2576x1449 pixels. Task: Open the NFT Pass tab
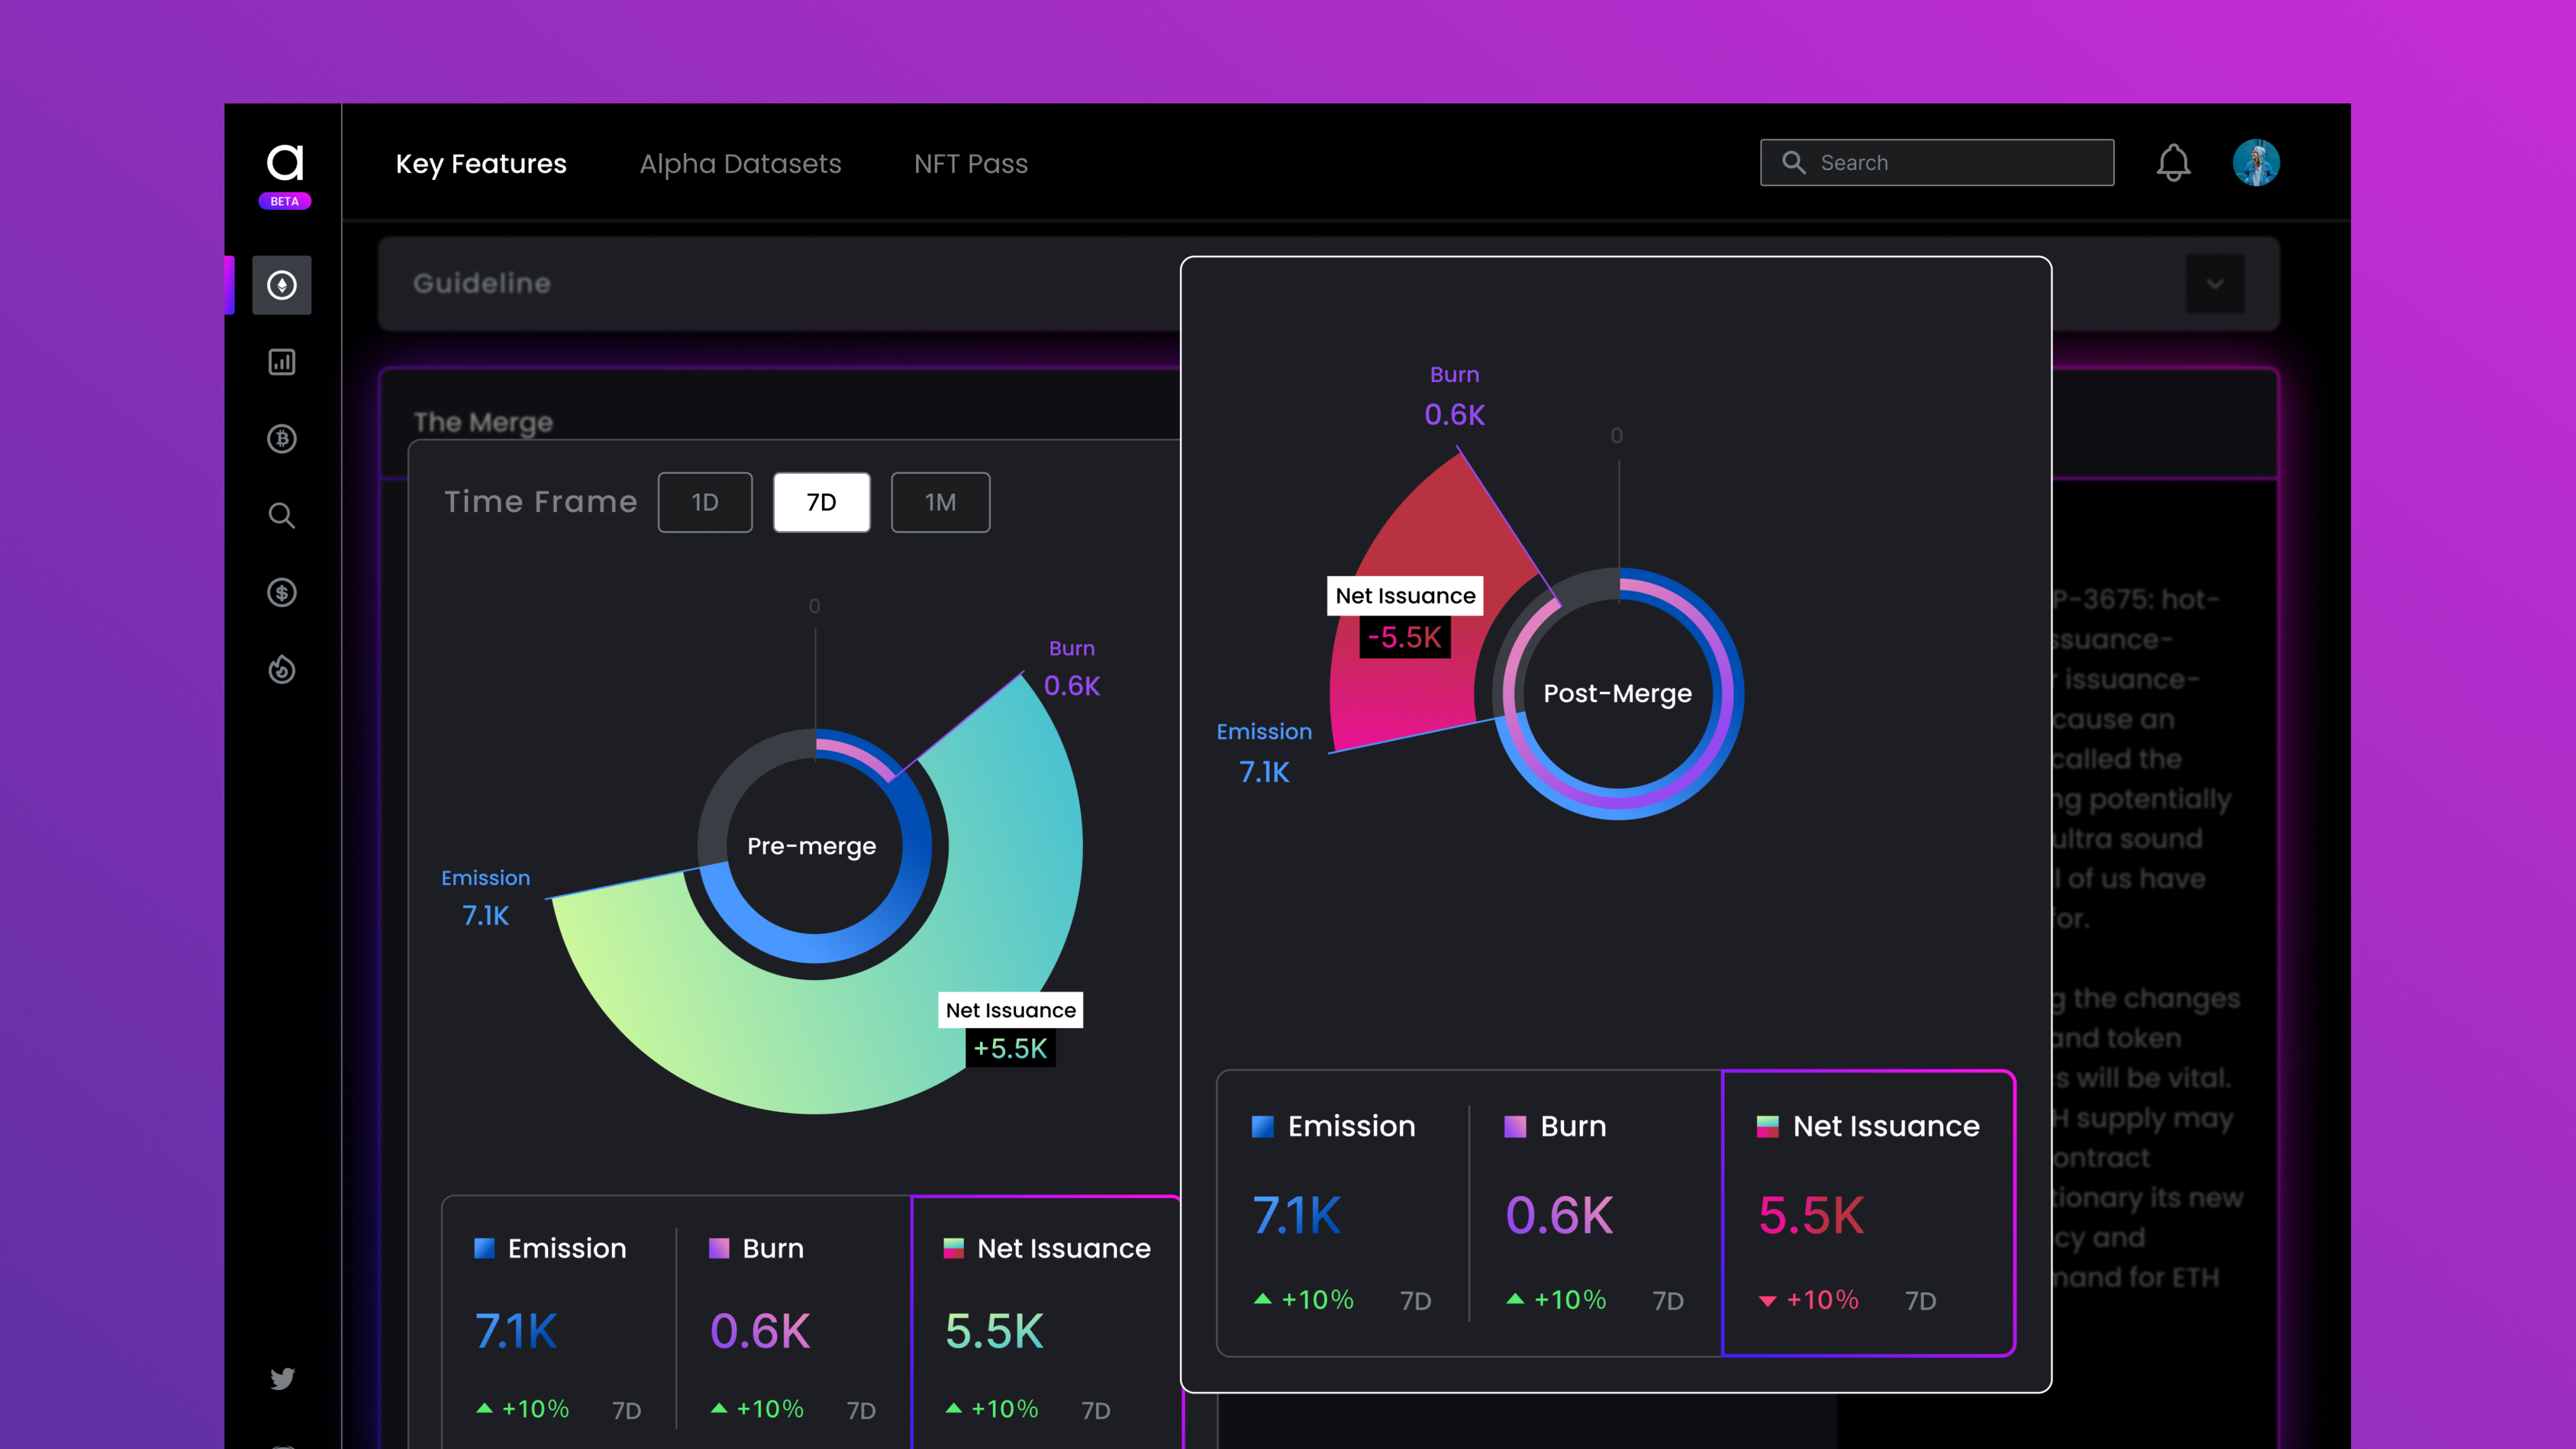tap(970, 164)
